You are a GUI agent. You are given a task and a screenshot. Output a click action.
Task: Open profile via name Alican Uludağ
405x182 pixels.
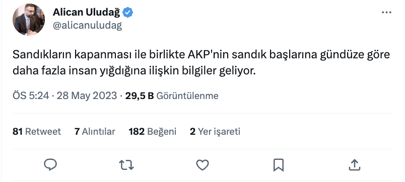pyautogui.click(x=87, y=12)
